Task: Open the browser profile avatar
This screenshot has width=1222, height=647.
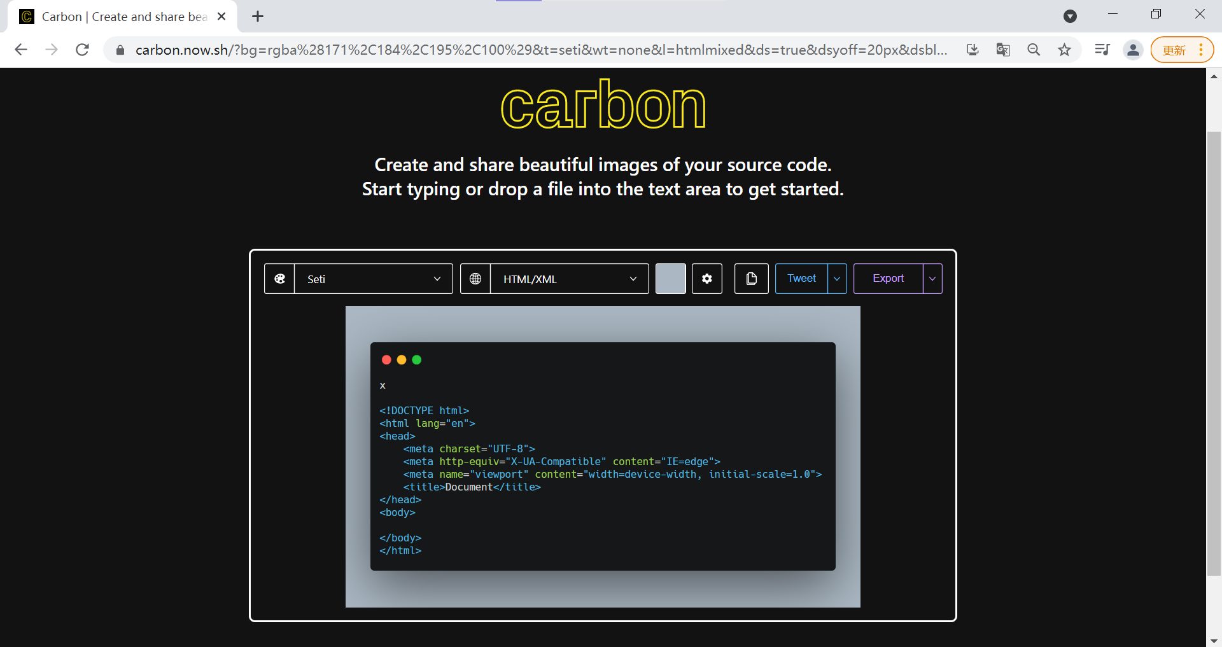Action: point(1133,50)
